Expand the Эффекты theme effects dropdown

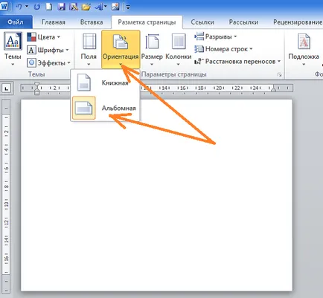pyautogui.click(x=48, y=63)
